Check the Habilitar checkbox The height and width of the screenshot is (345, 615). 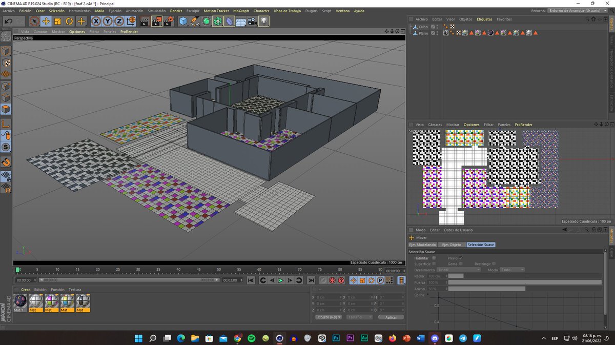click(433, 258)
